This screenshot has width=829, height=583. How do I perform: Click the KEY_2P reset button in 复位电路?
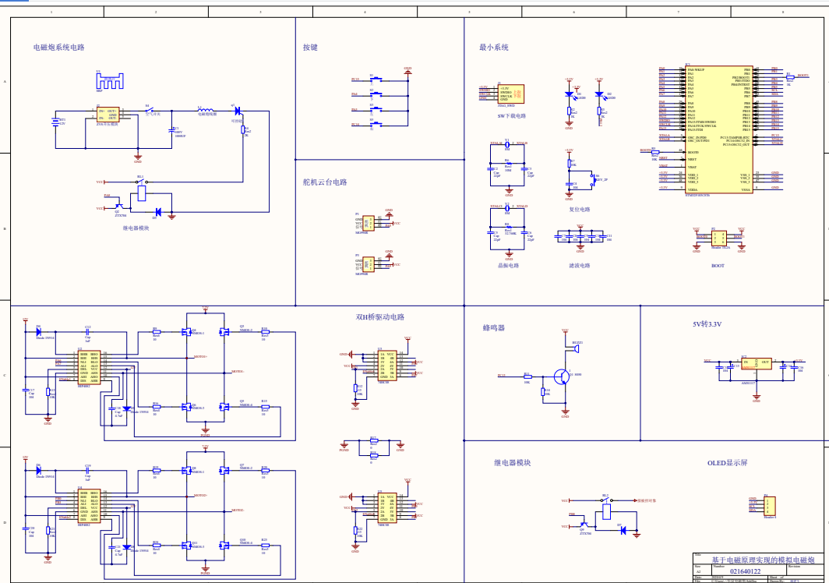pos(595,178)
